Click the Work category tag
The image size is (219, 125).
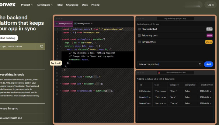pos(209,36)
